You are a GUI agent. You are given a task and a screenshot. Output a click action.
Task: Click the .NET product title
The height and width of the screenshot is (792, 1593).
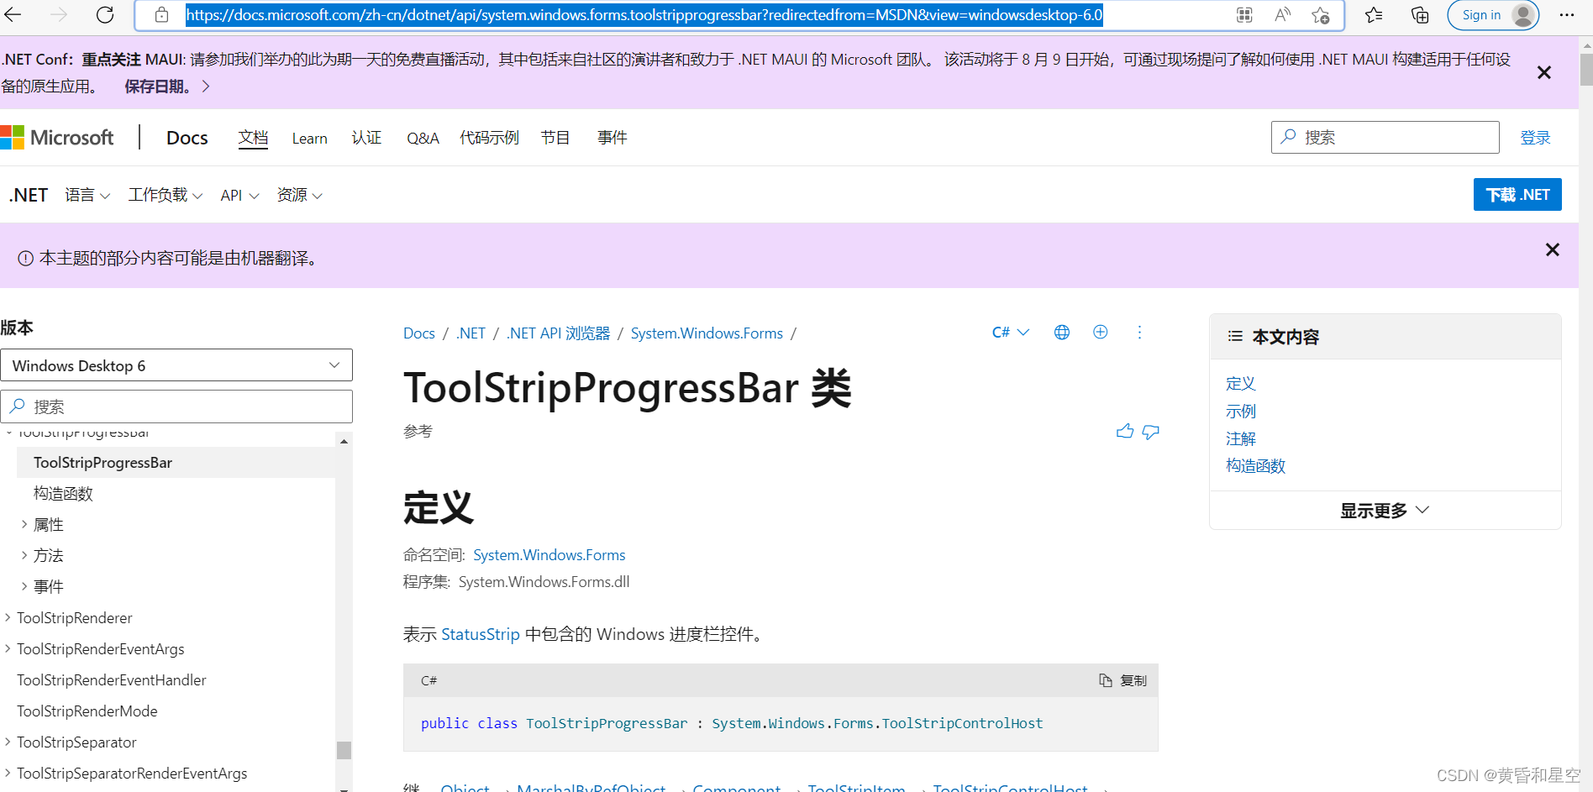click(29, 195)
